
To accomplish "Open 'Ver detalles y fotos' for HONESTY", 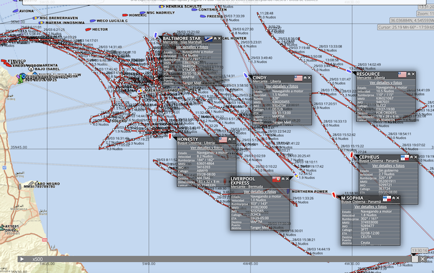I will click(206, 148).
